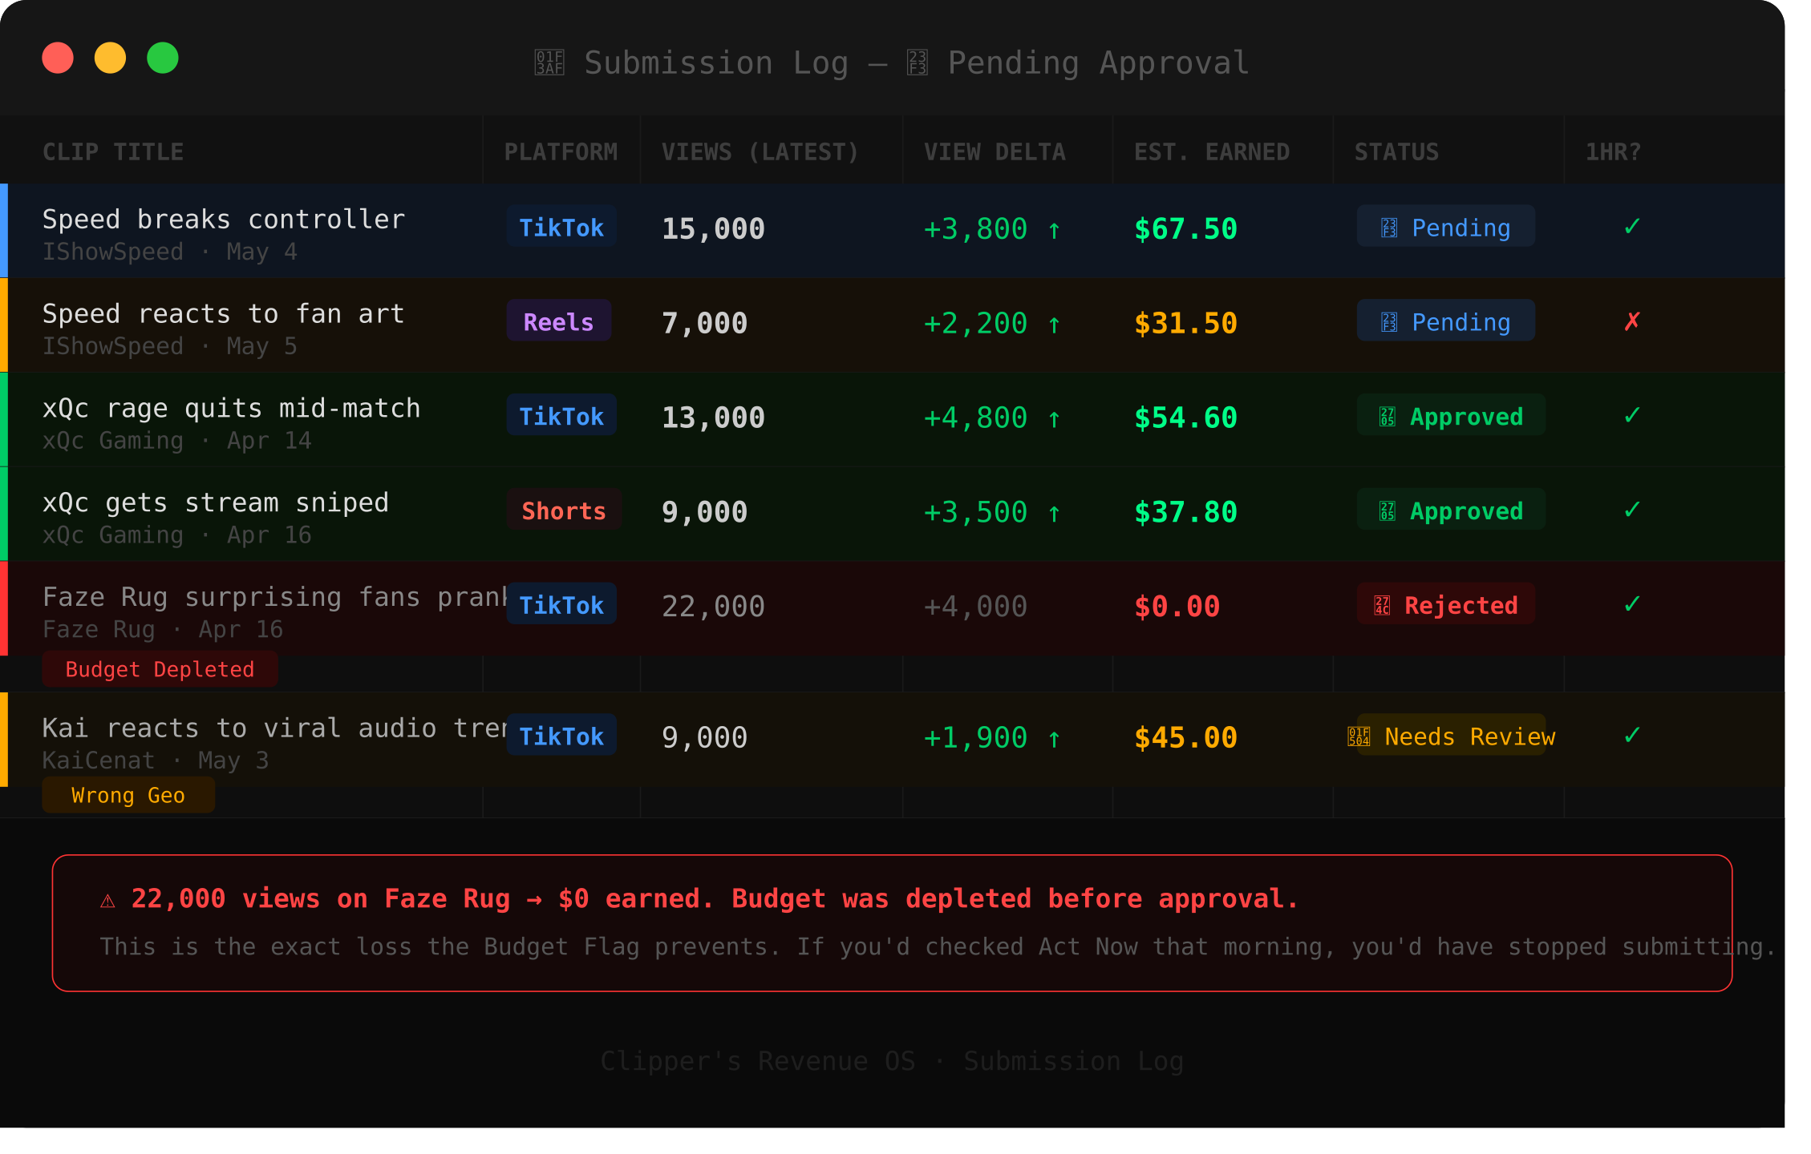
Task: Select the clip title 'xQc gets stream sniped'
Action: [x=216, y=502]
